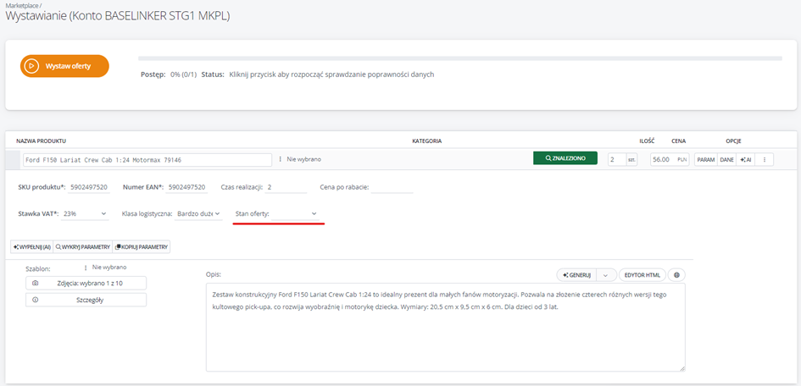This screenshot has height=386, width=801.
Task: Click the Wypełnij (AI) button
Action: (32, 246)
